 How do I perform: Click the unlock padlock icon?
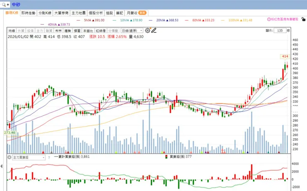tap(303, 19)
